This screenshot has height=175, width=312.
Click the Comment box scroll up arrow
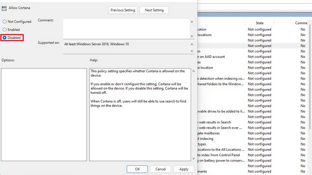point(192,21)
